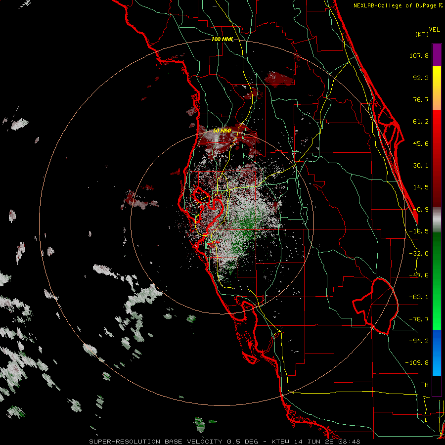Click the dark red echo patch north of 100 NMI ring interior

[279, 79]
